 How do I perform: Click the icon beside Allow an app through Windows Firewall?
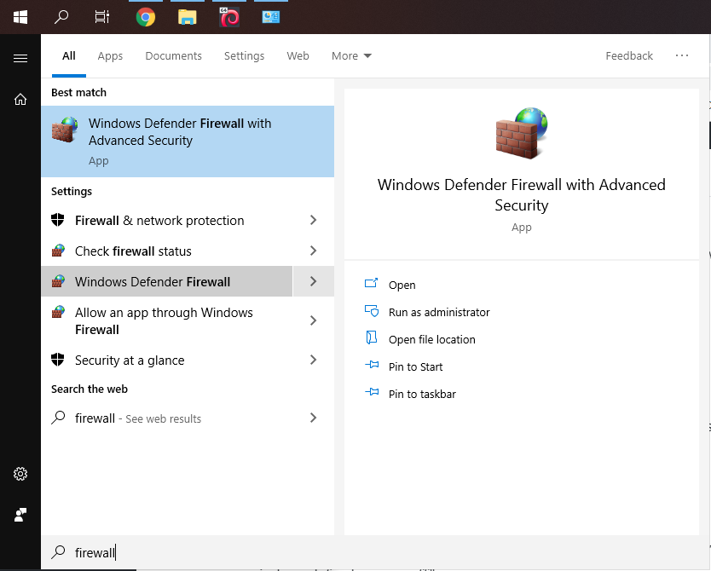58,312
